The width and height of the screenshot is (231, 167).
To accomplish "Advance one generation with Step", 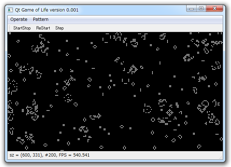I will [x=60, y=28].
